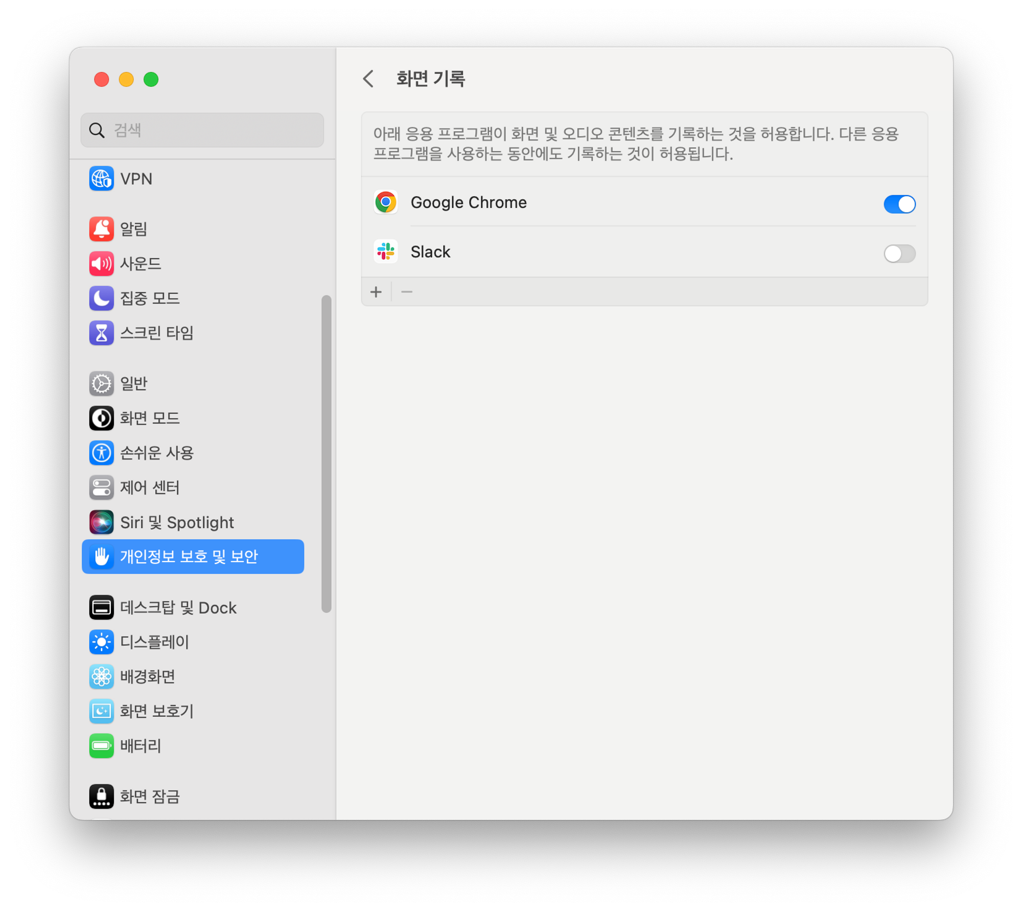Click the 배터리 battery icon
This screenshot has height=911, width=1022.
(101, 746)
